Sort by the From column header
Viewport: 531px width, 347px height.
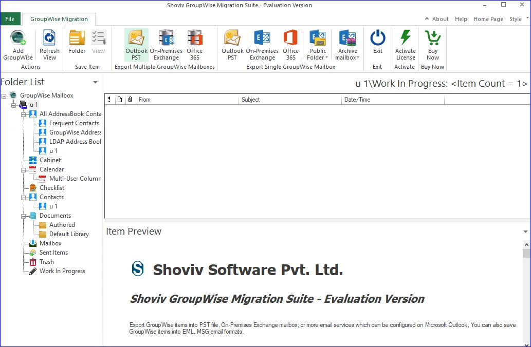point(187,100)
